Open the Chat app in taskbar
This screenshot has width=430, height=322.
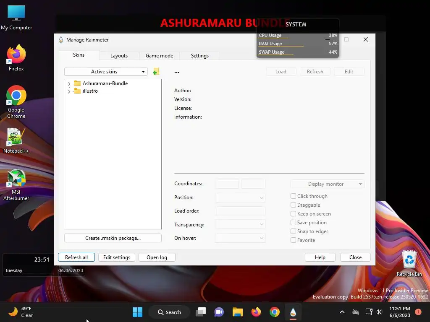219,312
